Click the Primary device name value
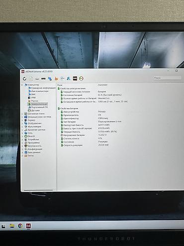This screenshot has height=246, width=184. click(102, 112)
